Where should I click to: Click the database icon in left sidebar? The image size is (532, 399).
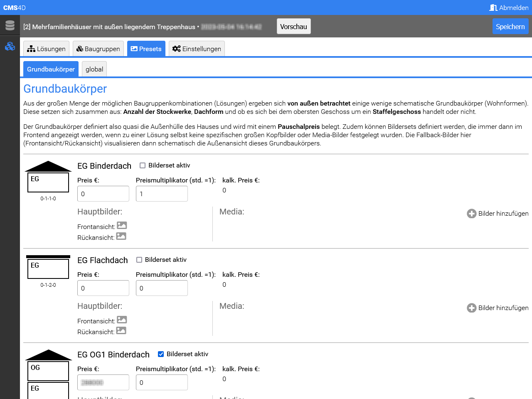click(x=10, y=26)
